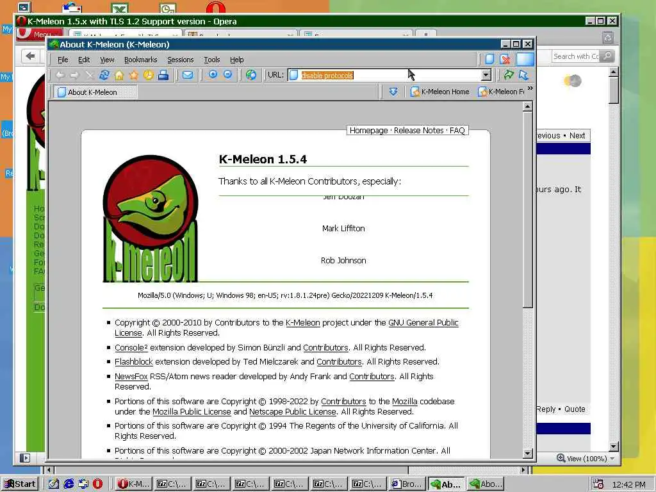
Task: Click the K-Meleon logo image
Action: coord(150,218)
